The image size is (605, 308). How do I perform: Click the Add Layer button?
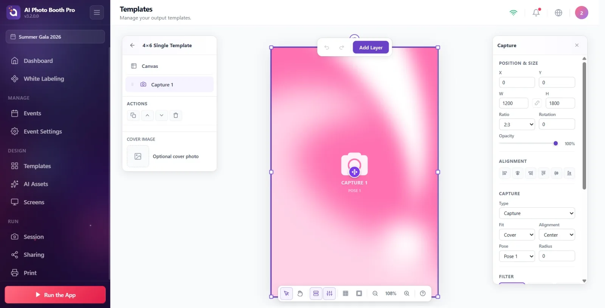click(371, 48)
